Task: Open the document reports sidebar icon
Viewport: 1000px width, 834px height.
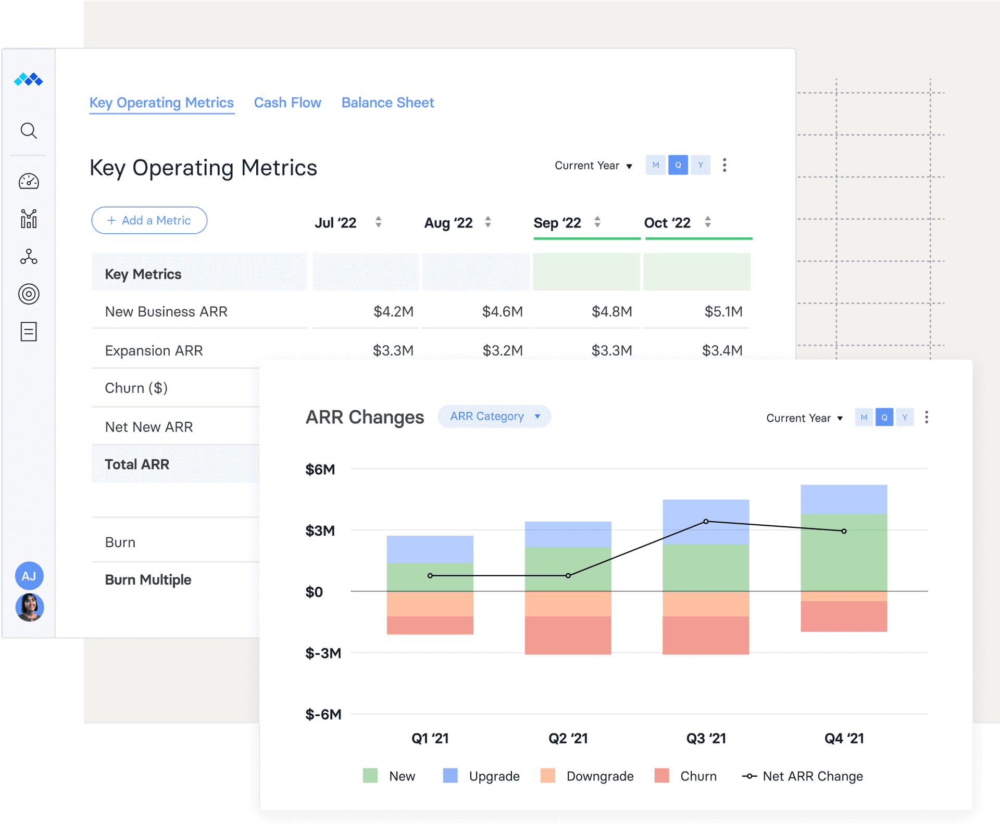Action: 29,332
